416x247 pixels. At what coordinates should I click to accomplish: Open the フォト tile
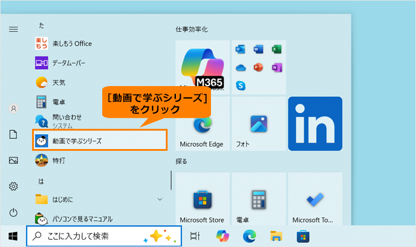259,123
